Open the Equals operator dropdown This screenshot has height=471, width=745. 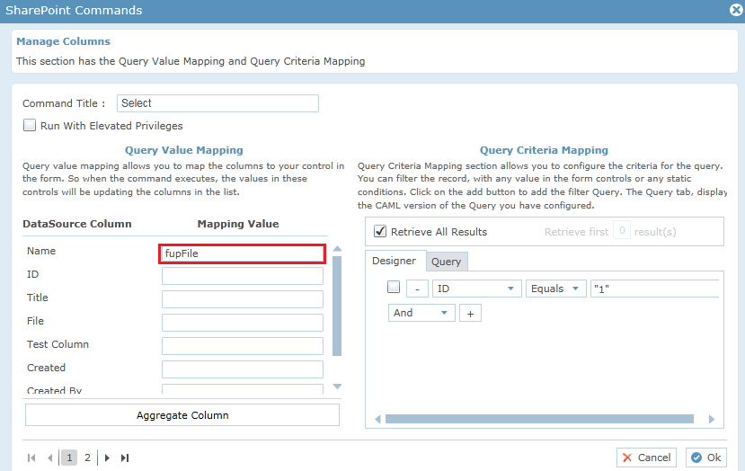(556, 289)
